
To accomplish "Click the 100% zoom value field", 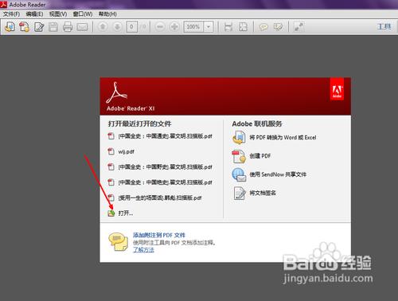I will coord(193,27).
